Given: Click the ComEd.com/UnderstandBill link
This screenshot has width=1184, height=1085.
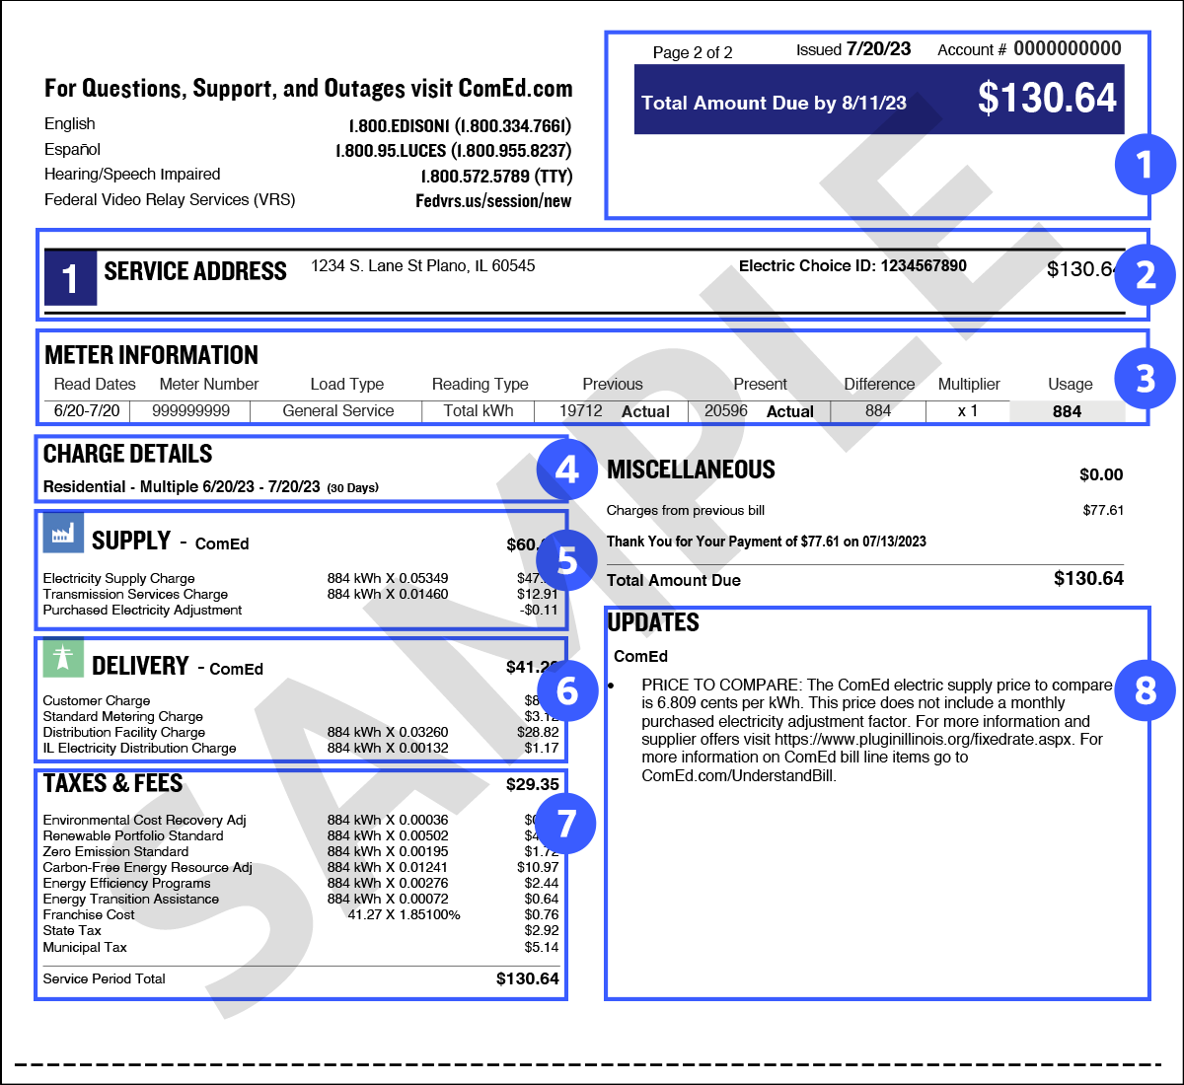Looking at the screenshot, I should [738, 775].
